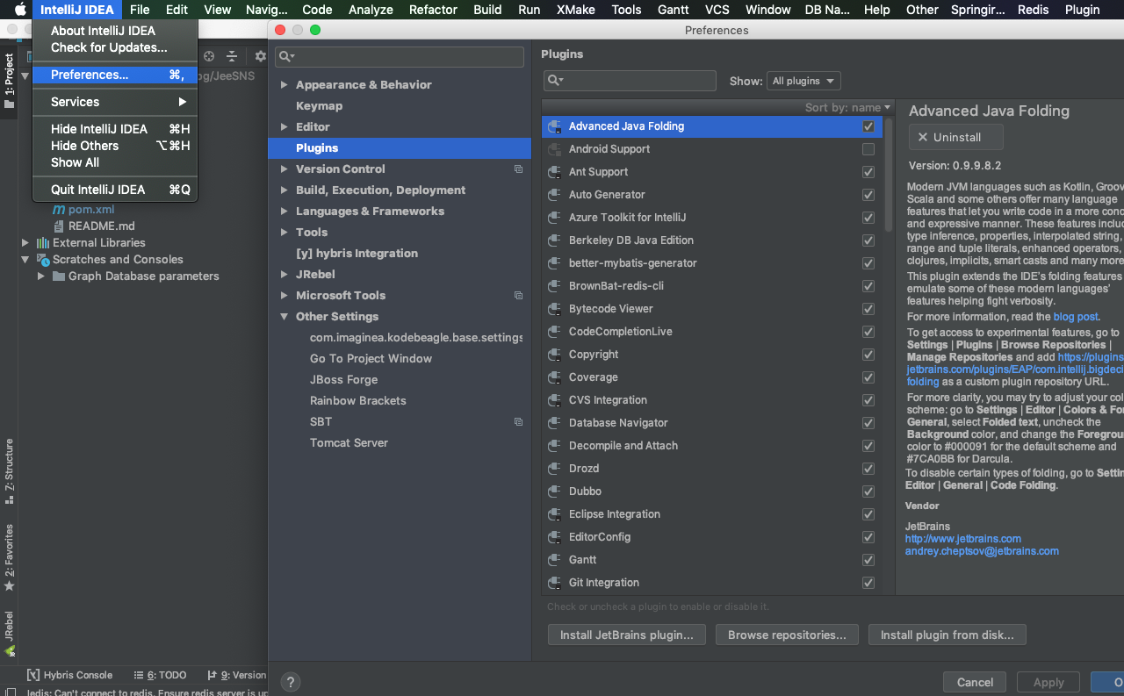Expand Build, Execution, Deployment node

(x=284, y=190)
